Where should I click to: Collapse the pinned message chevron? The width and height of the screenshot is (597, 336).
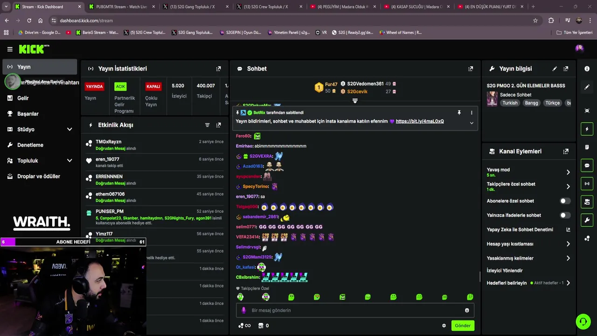tap(472, 123)
